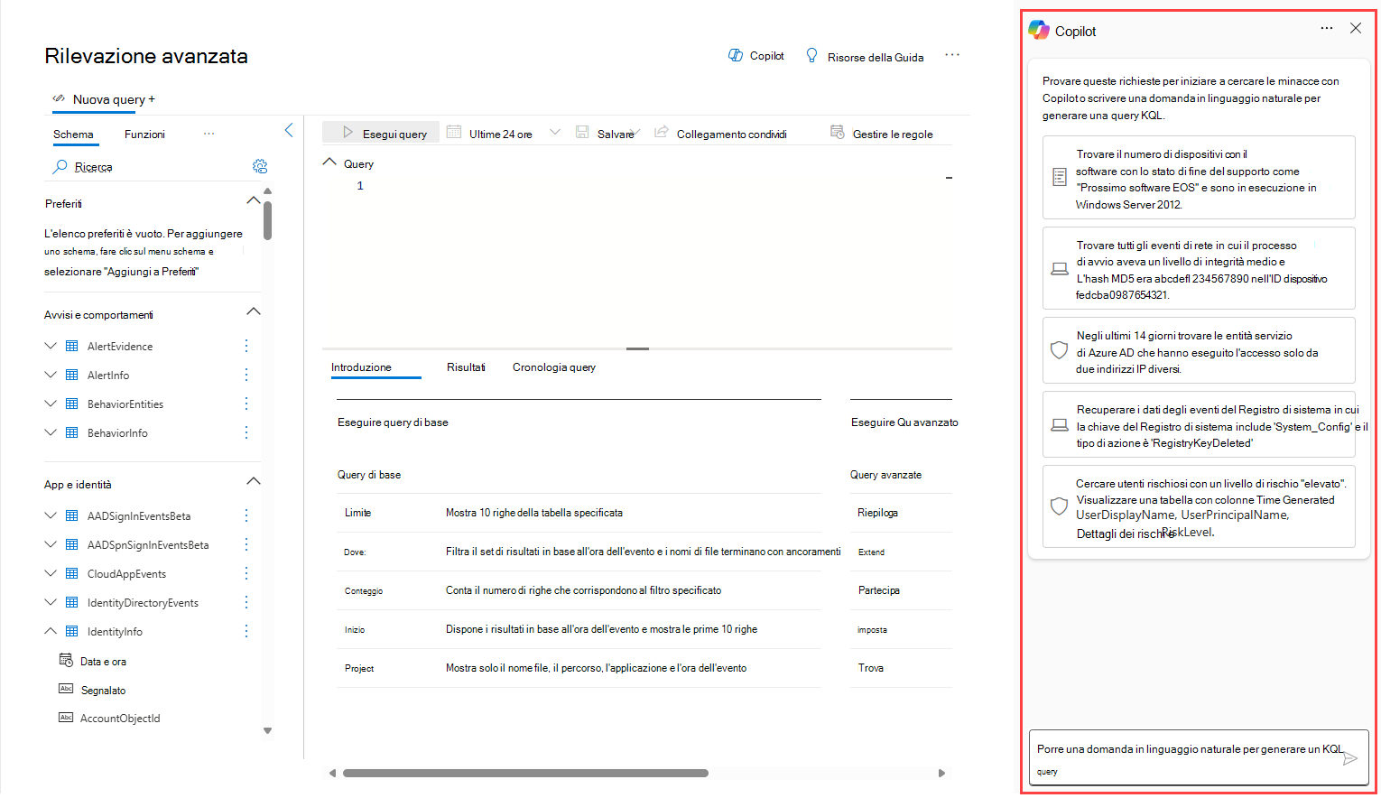1381x798 pixels.
Task: Click the Collegamento condividi share icon
Action: click(662, 132)
